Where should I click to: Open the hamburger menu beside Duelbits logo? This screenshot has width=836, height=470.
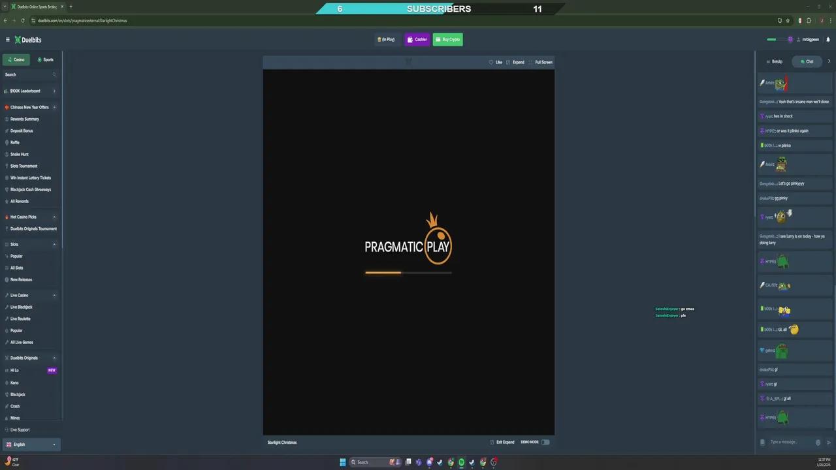8,40
